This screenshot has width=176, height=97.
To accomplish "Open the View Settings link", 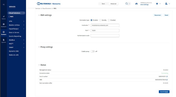I will pyautogui.click(x=144, y=5).
